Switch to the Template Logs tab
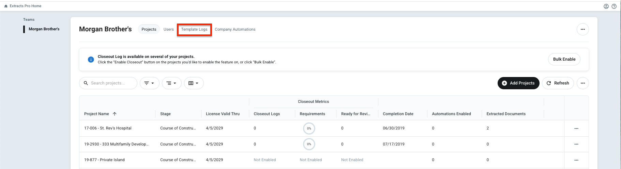Image resolution: width=621 pixels, height=169 pixels. click(x=194, y=29)
